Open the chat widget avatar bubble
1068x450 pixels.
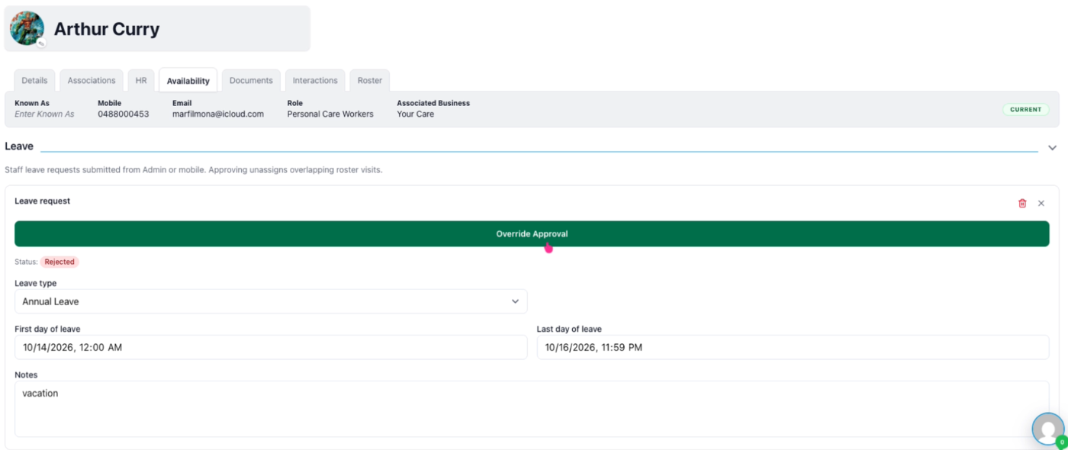(1048, 429)
